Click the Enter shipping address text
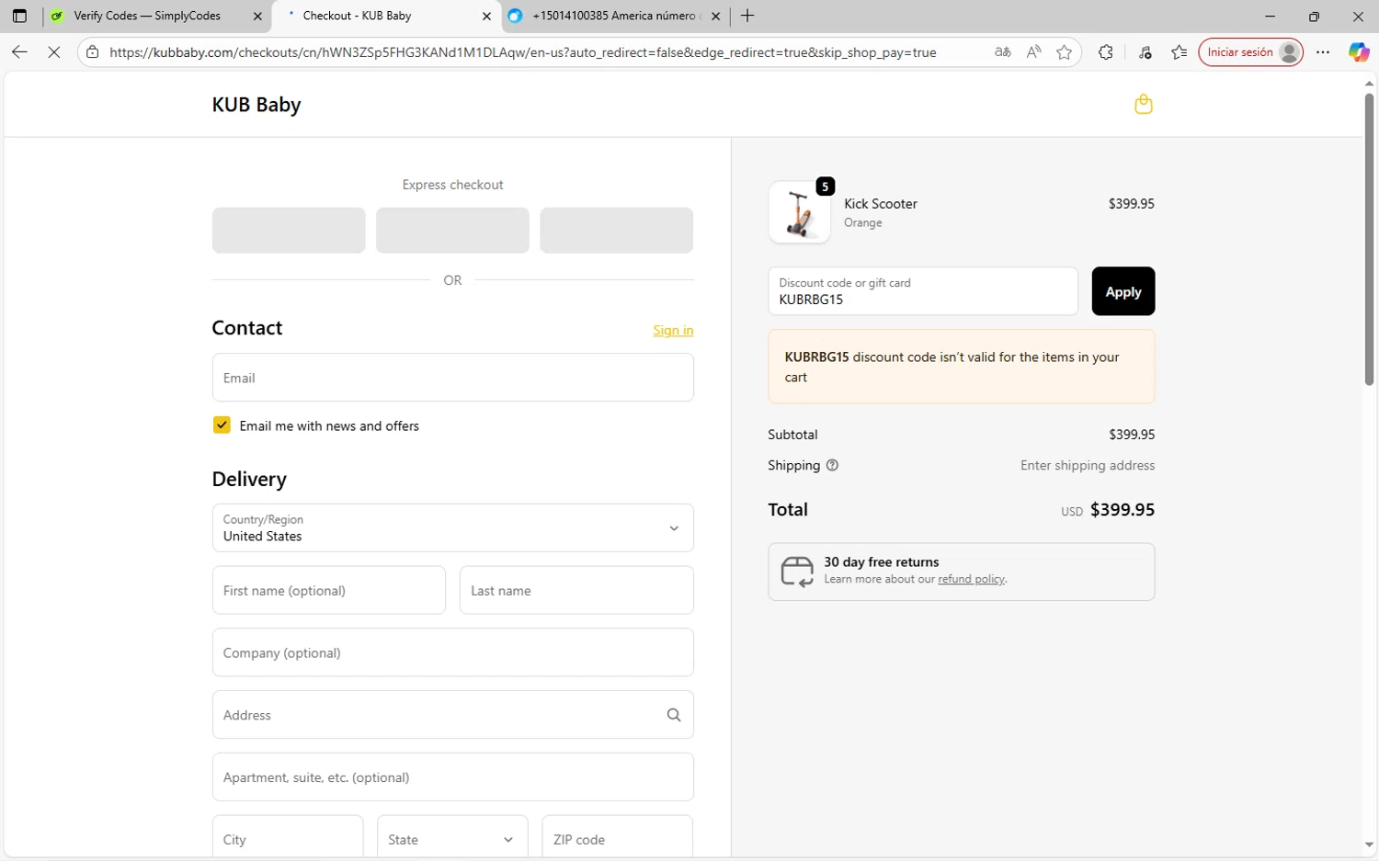Image resolution: width=1379 pixels, height=861 pixels. [x=1088, y=466]
